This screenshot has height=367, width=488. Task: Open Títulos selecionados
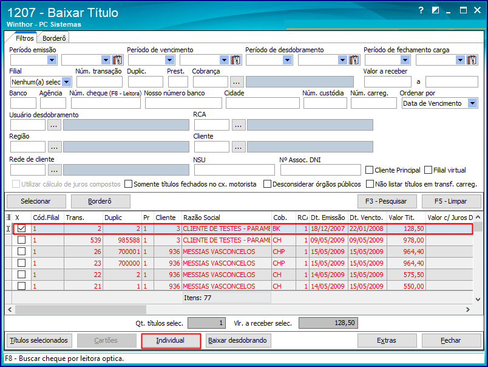point(39,340)
